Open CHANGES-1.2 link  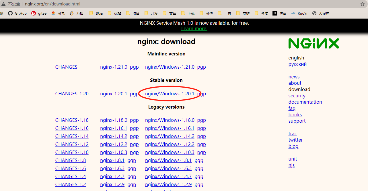click(71, 184)
